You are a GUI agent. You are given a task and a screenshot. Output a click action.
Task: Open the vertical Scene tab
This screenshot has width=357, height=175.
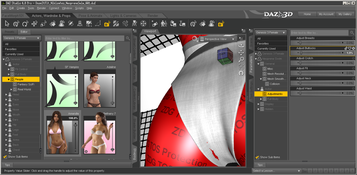pos(251,42)
